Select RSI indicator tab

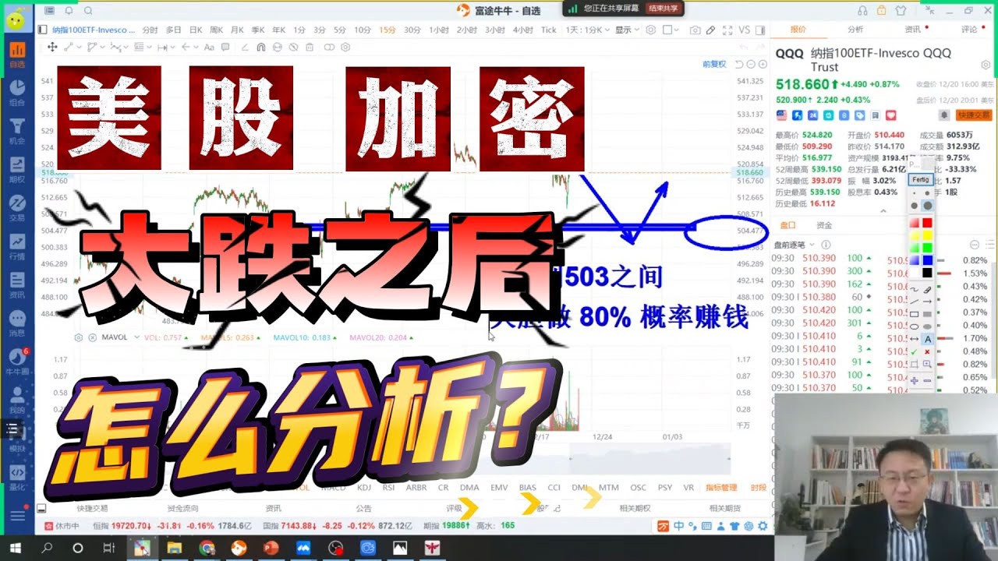[x=388, y=488]
